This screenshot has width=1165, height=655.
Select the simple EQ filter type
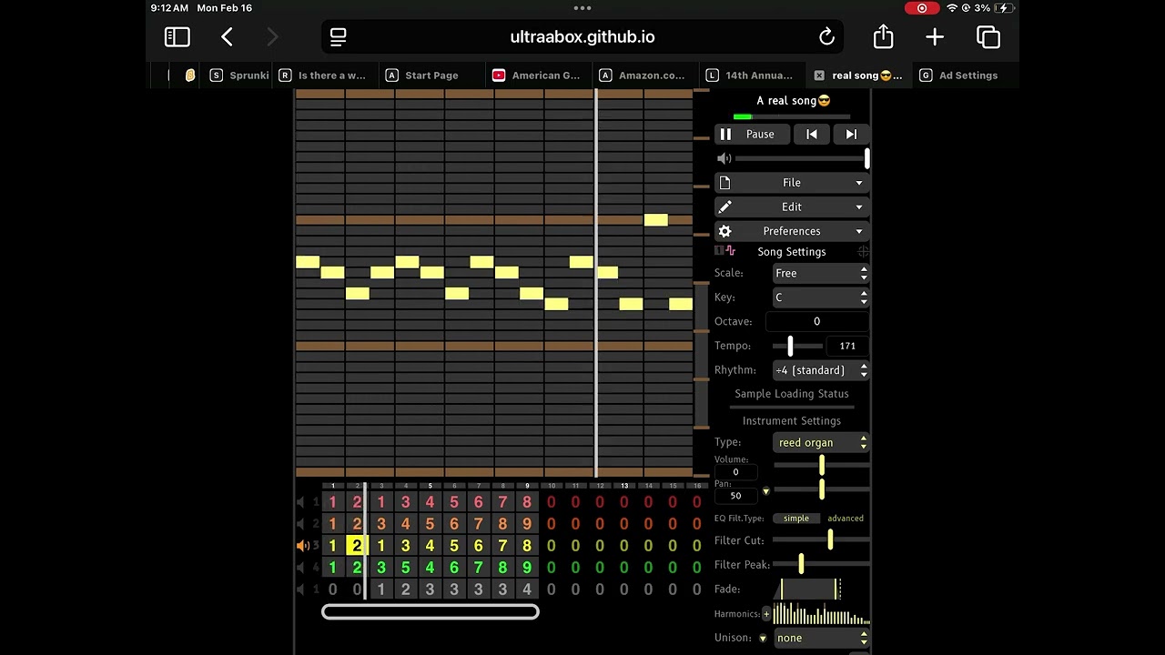tap(796, 519)
